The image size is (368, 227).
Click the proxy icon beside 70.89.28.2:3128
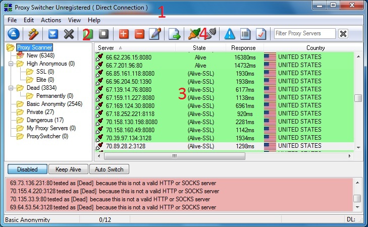[x=99, y=146]
